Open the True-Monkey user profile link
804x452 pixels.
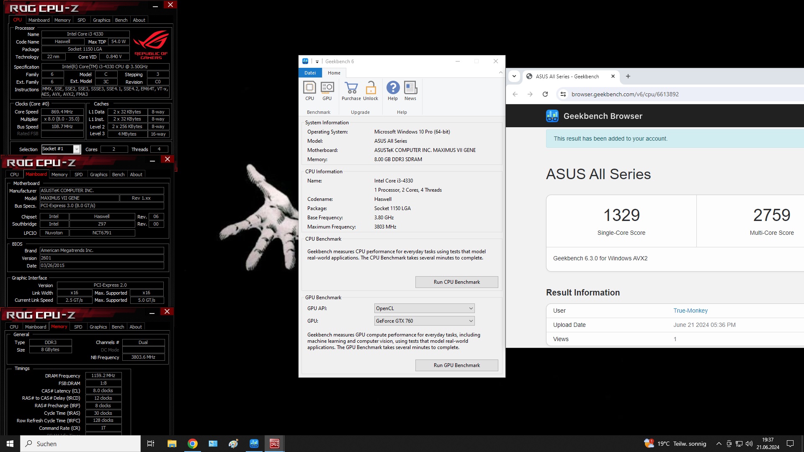coord(691,311)
